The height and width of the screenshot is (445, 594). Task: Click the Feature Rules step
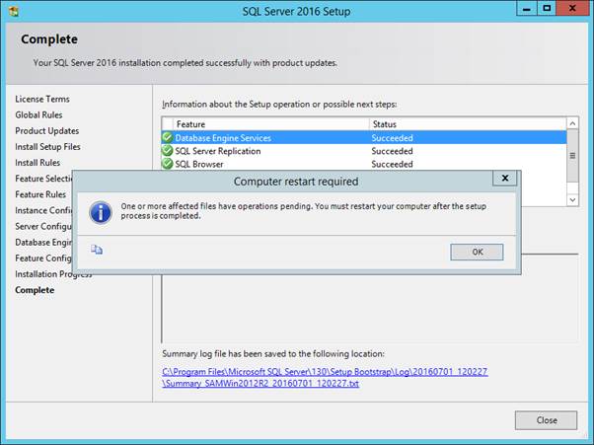pyautogui.click(x=40, y=194)
